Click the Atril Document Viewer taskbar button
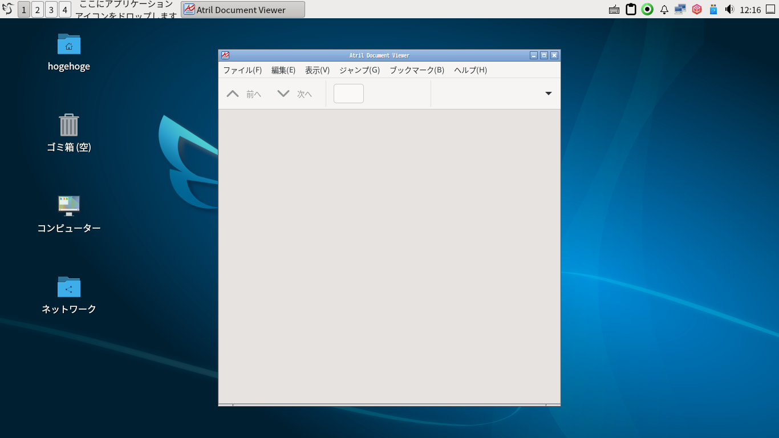779x438 pixels. (x=242, y=10)
